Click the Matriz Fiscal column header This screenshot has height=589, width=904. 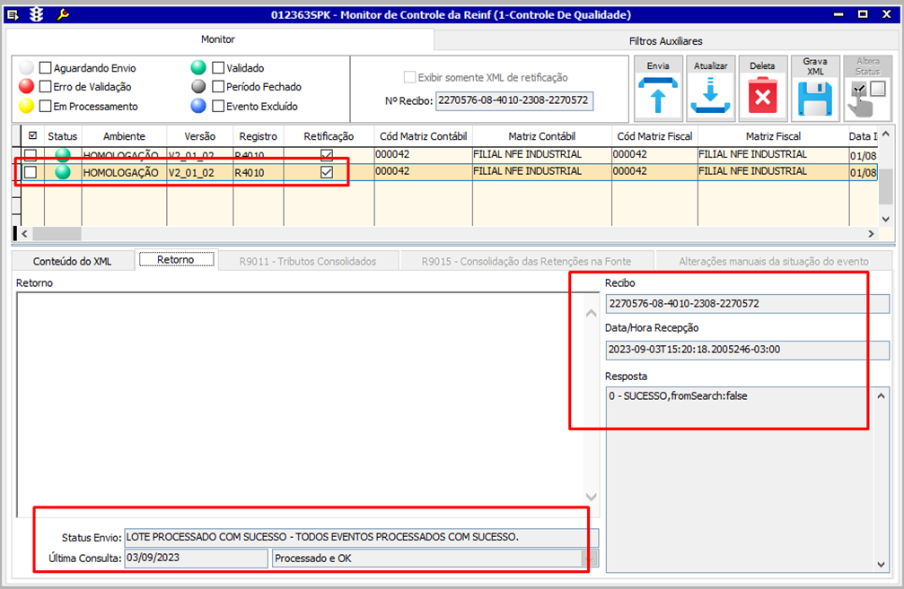(773, 136)
